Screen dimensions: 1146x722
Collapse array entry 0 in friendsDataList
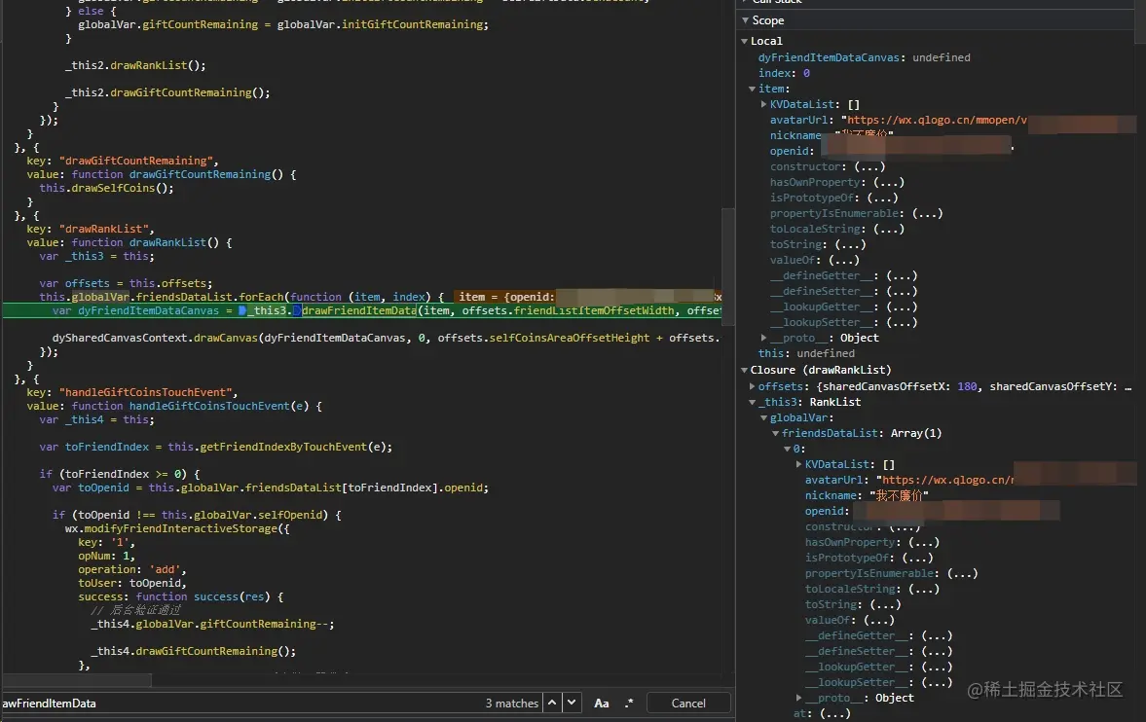click(787, 449)
